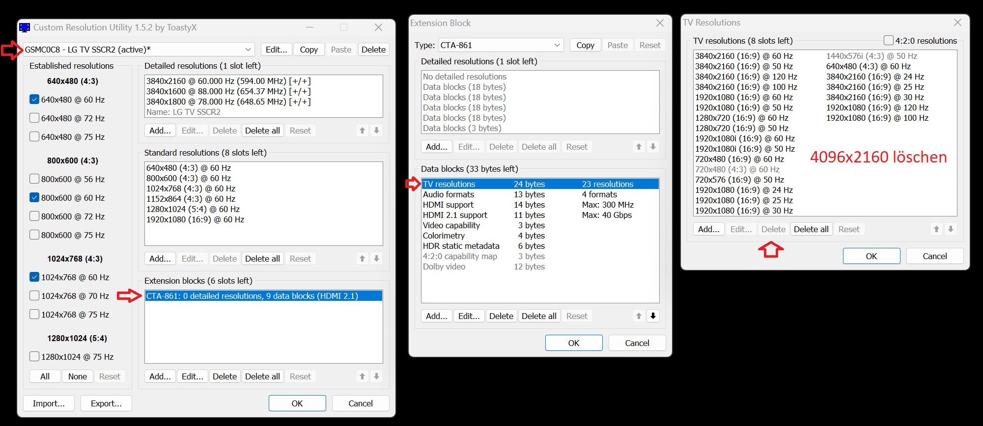The height and width of the screenshot is (426, 983).
Task: Select 1152x864 (4:3) @ 60 Hz standard resolution
Action: (191, 199)
